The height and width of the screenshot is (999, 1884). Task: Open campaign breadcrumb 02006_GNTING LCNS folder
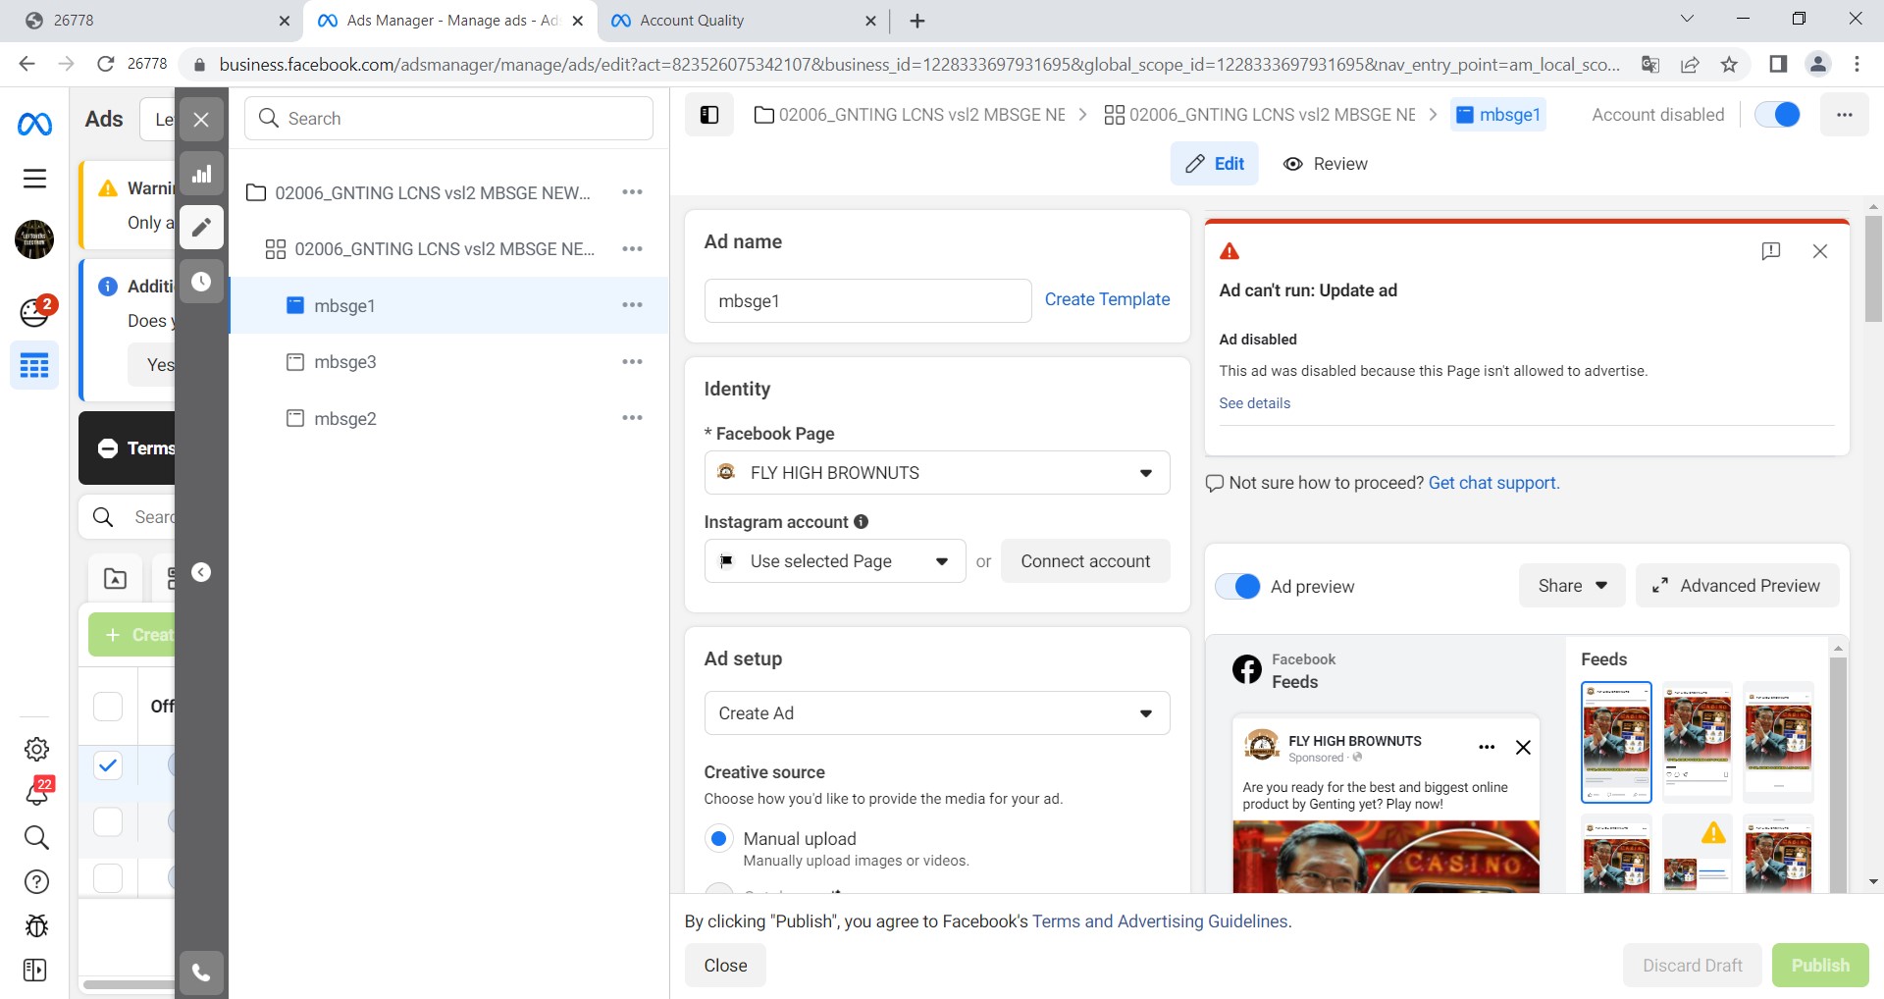[910, 115]
